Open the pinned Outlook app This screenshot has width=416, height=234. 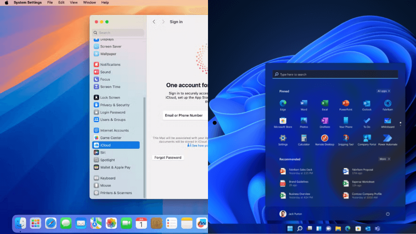[x=366, y=105]
